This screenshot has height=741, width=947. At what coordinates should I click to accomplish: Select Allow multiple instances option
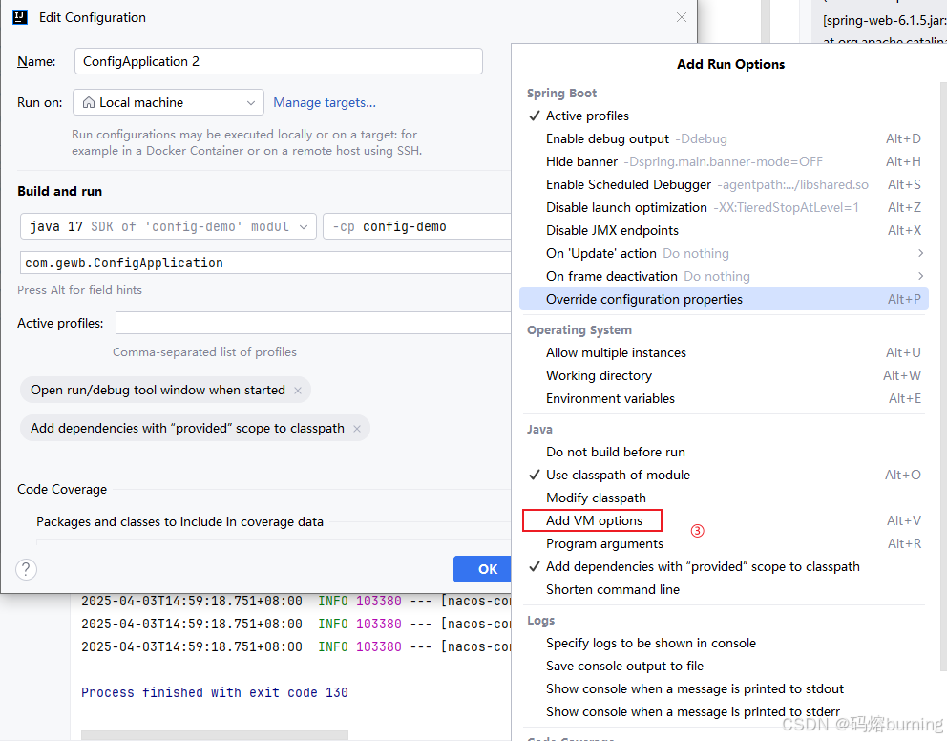pyautogui.click(x=724, y=352)
